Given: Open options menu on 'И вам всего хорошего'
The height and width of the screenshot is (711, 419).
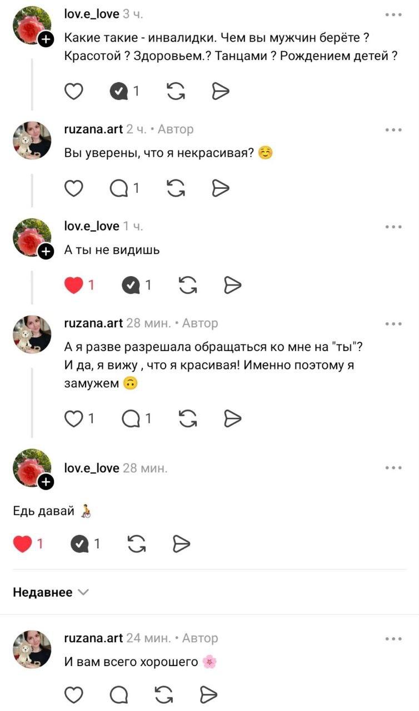Looking at the screenshot, I should (x=393, y=638).
